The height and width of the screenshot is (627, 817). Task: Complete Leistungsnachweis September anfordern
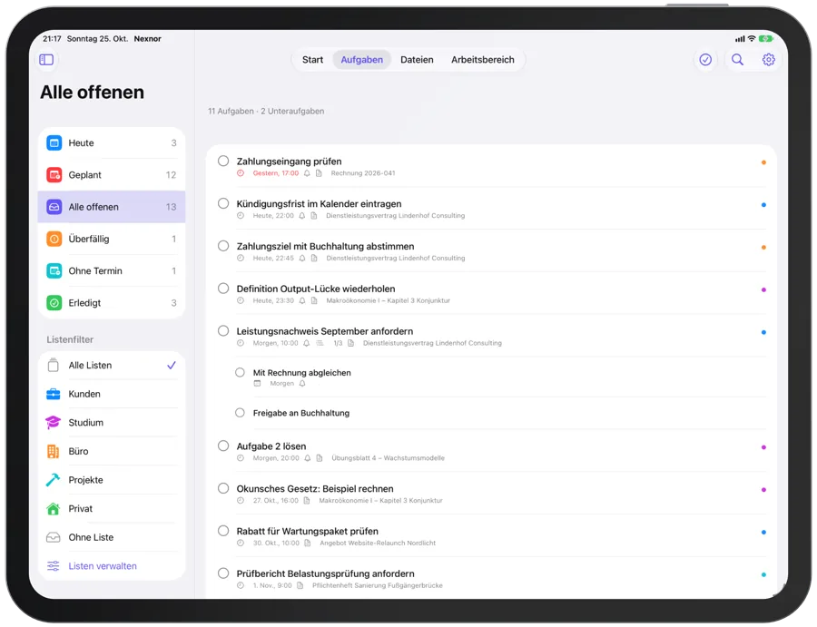[x=223, y=330]
